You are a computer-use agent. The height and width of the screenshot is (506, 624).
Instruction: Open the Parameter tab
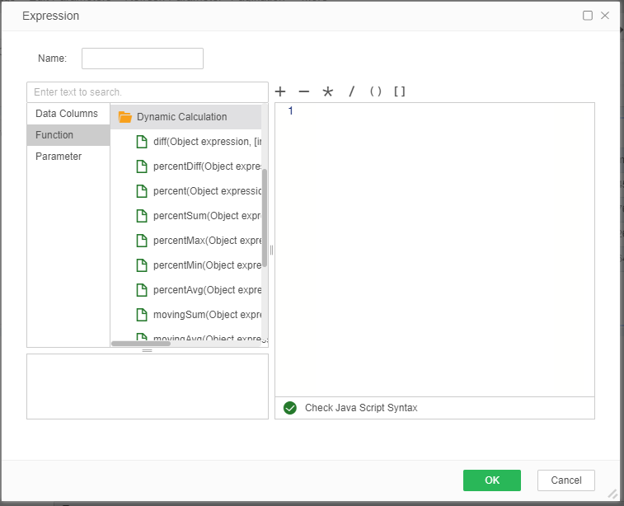tap(68, 157)
